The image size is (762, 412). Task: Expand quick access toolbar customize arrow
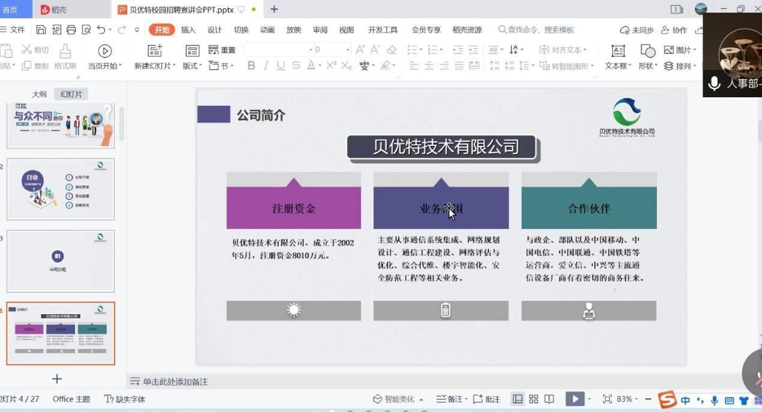tap(137, 29)
